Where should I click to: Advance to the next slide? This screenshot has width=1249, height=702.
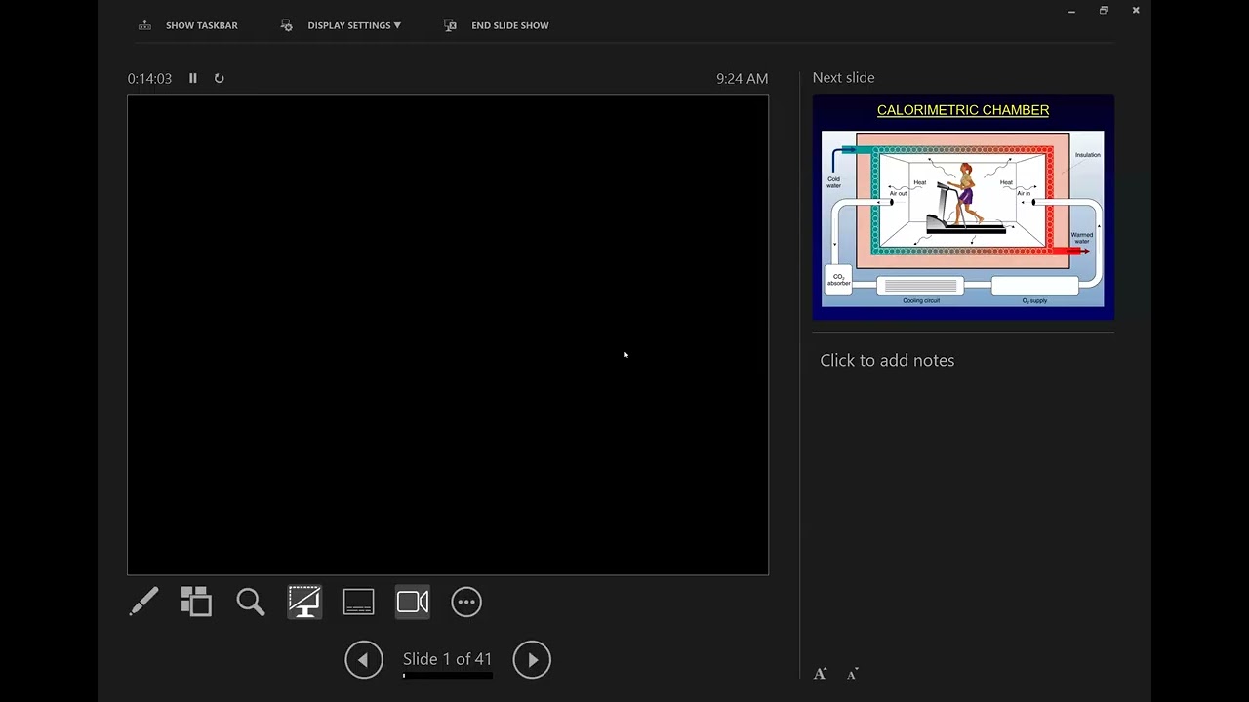[532, 660]
